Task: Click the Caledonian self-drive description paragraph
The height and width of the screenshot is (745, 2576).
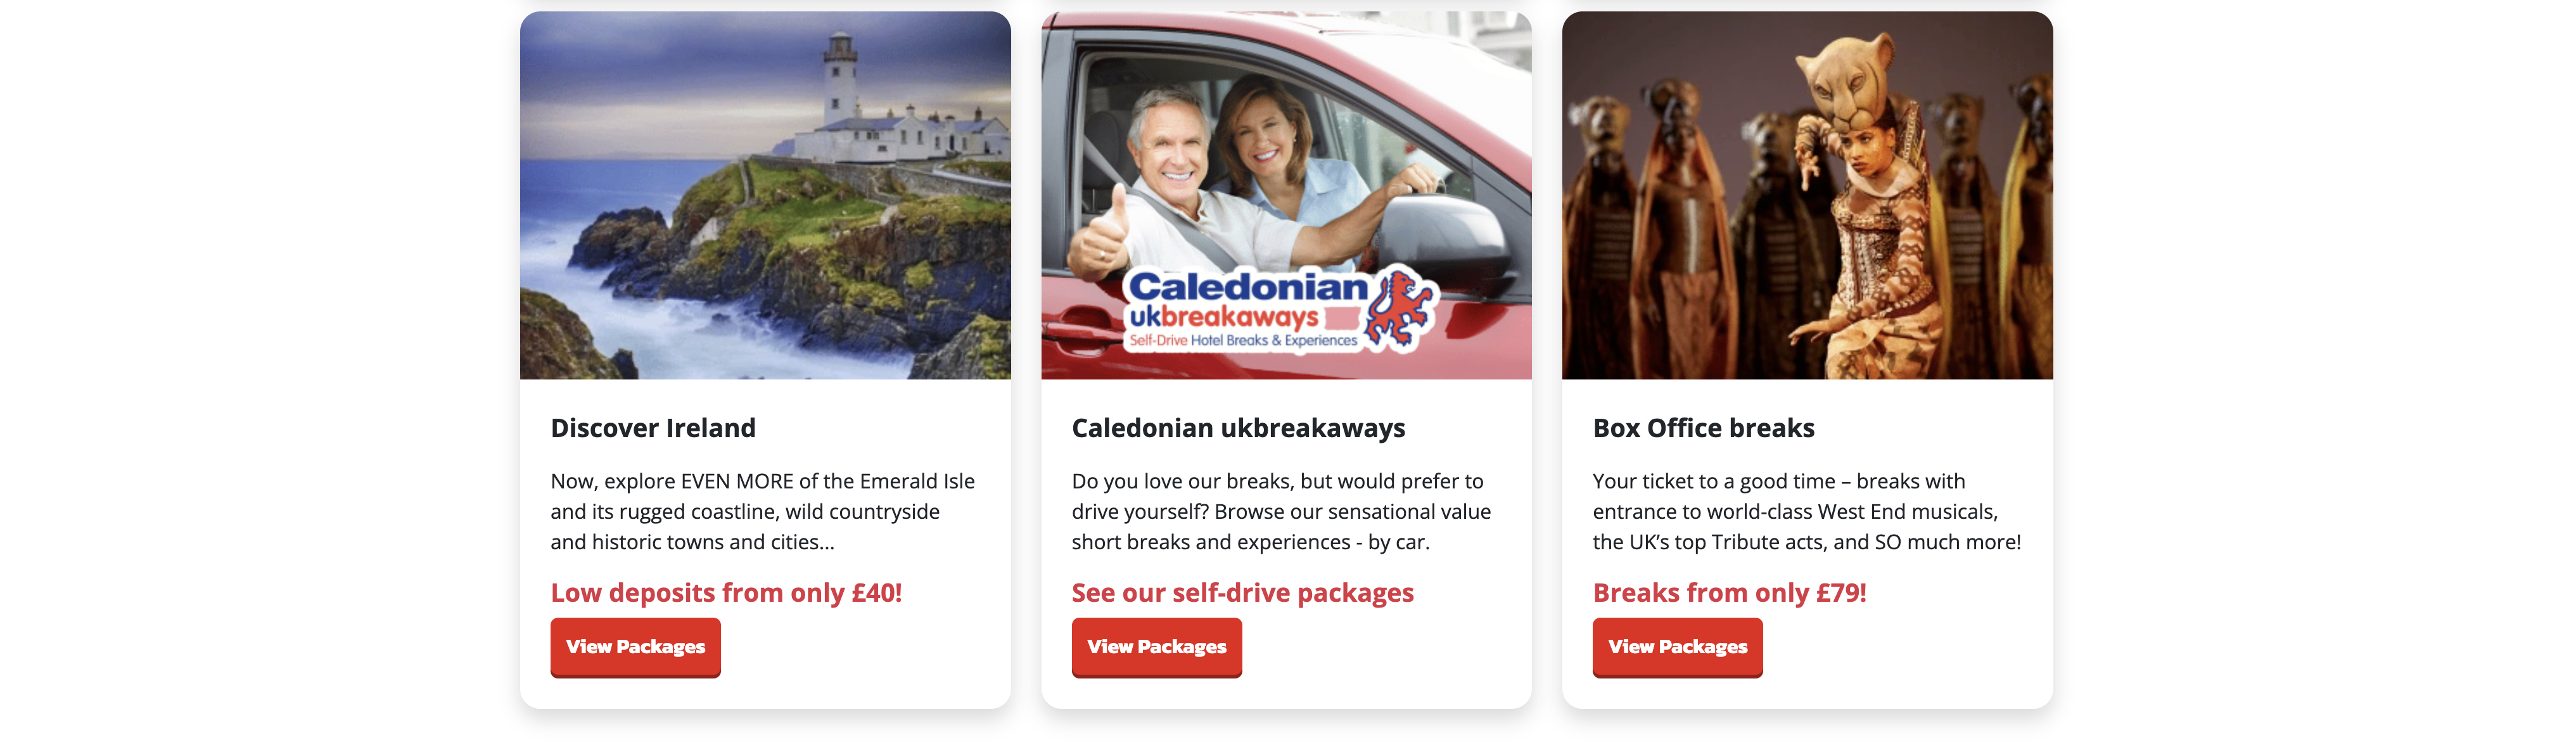Action: coord(1281,512)
